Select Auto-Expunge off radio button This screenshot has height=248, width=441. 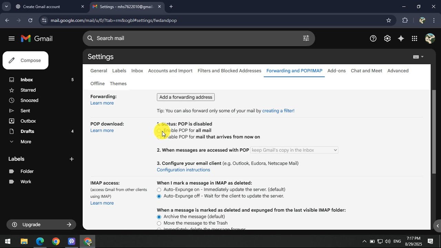coord(159,196)
